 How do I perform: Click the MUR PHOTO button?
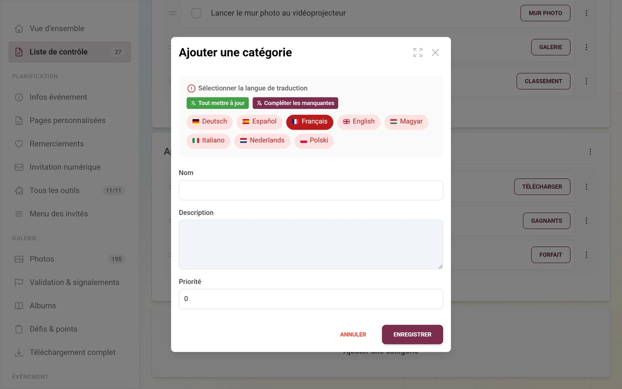click(x=546, y=13)
